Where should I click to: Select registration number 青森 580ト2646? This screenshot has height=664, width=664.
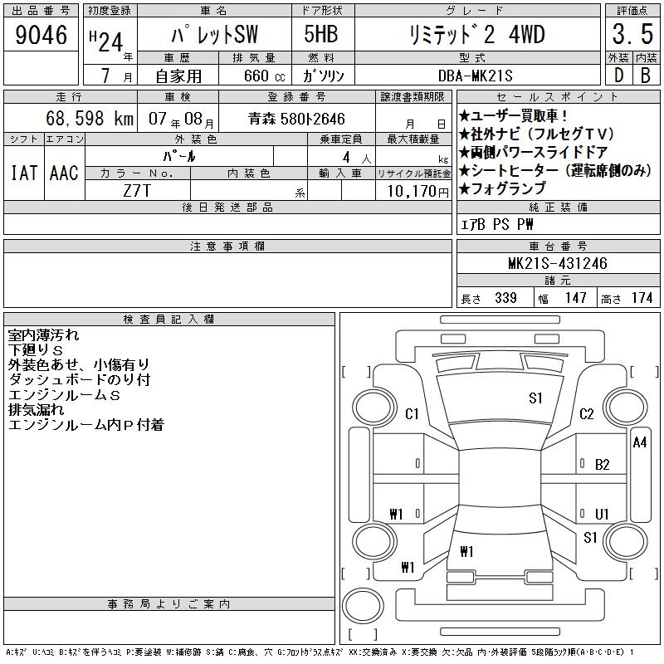(297, 119)
